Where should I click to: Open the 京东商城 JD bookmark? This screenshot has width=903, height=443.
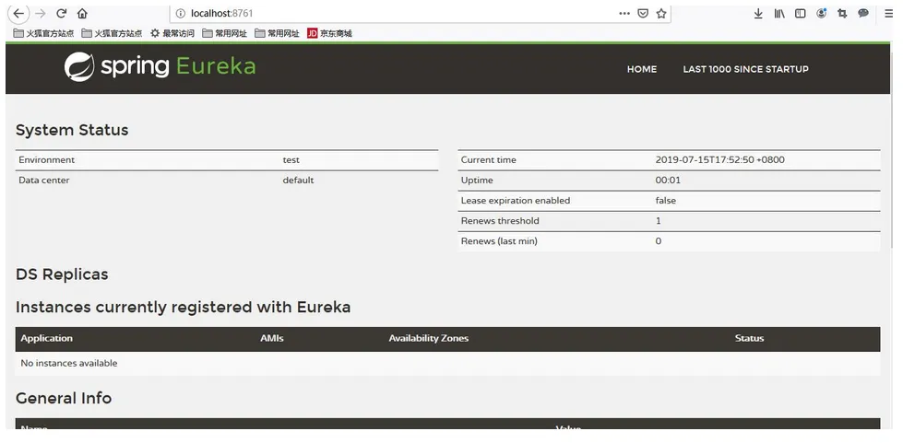click(329, 33)
